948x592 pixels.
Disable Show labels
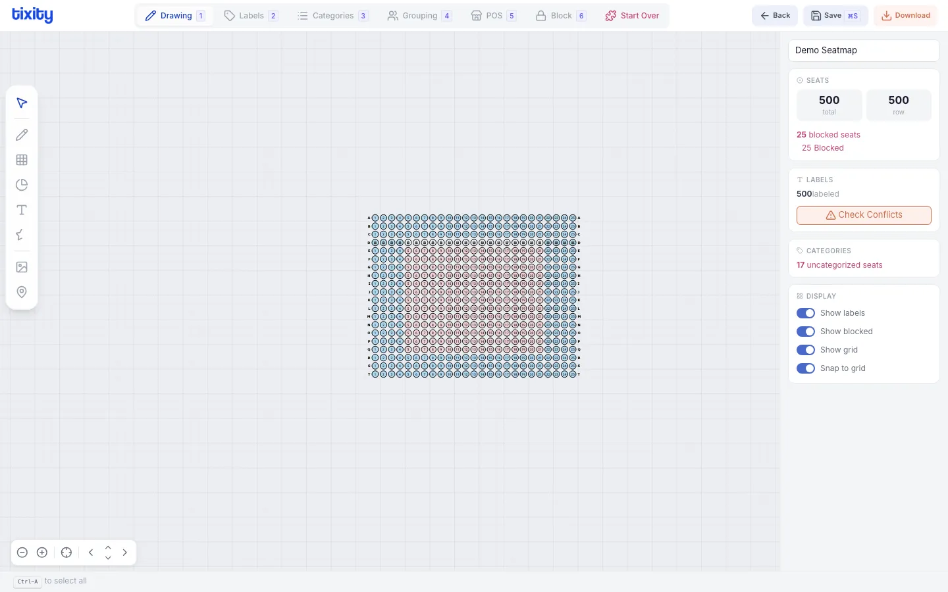[x=806, y=313]
